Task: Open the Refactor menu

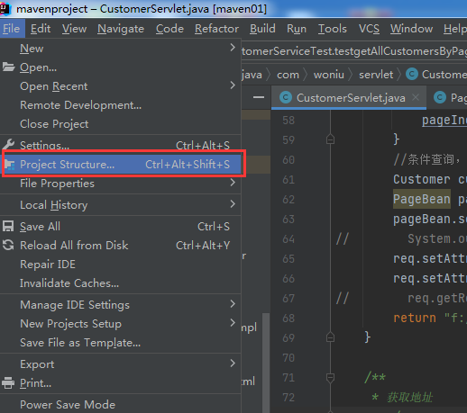Action: pos(216,29)
